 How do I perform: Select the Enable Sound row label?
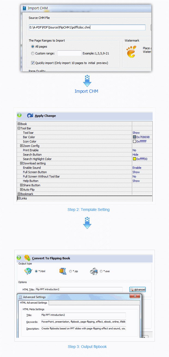(32, 168)
